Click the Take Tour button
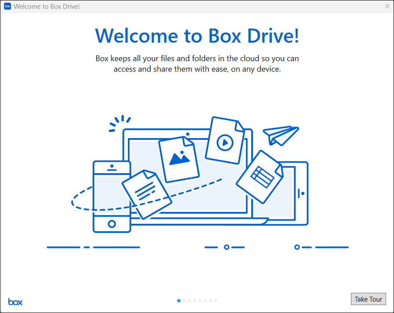The height and width of the screenshot is (313, 394). (x=368, y=299)
